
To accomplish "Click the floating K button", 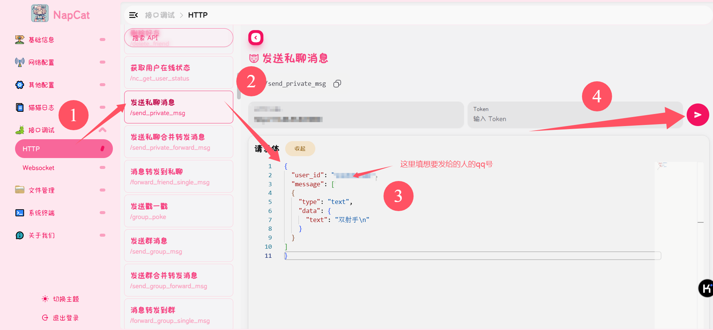I will tap(706, 288).
